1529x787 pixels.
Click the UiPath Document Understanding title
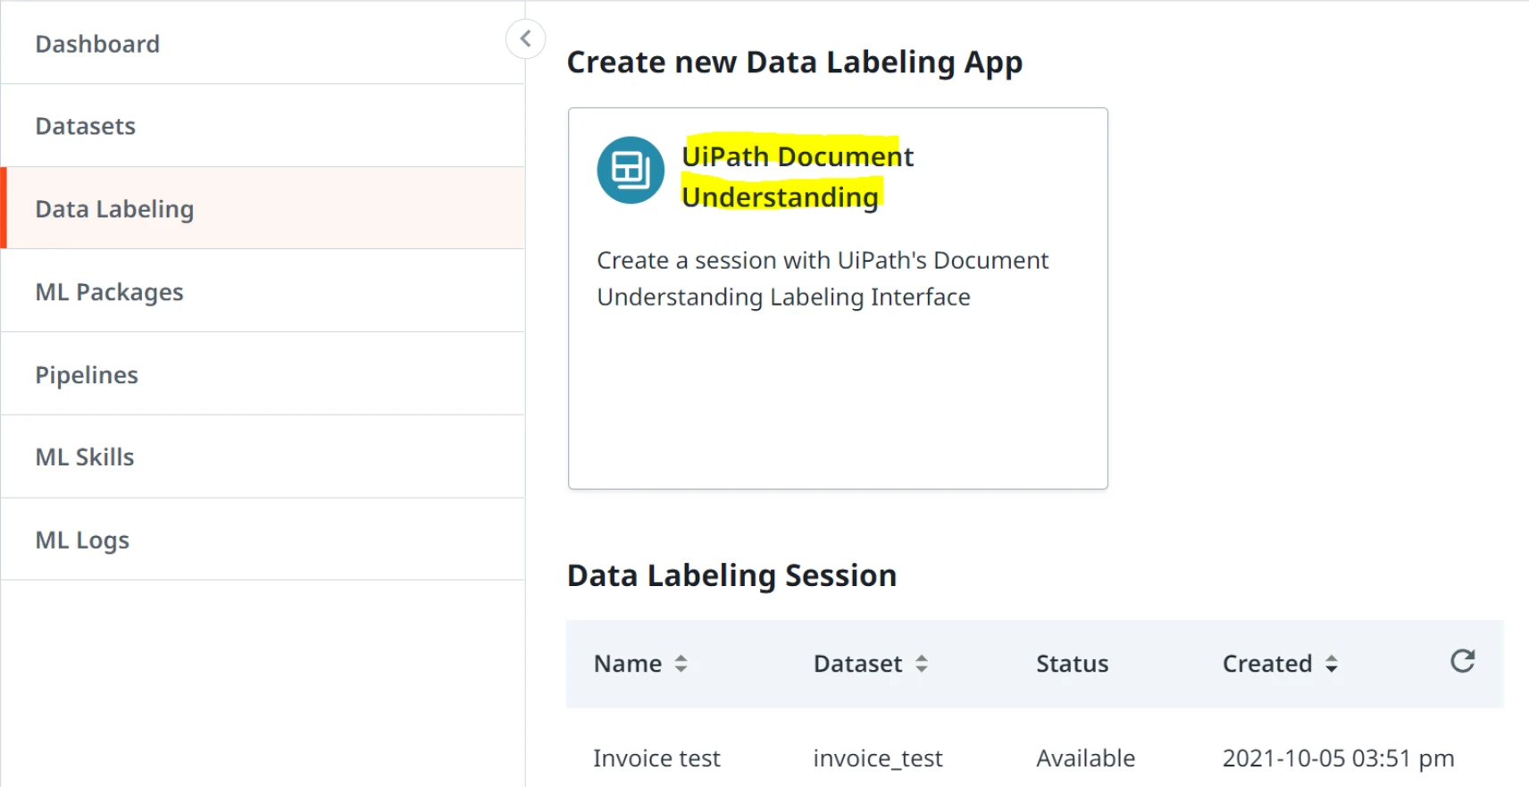[798, 176]
